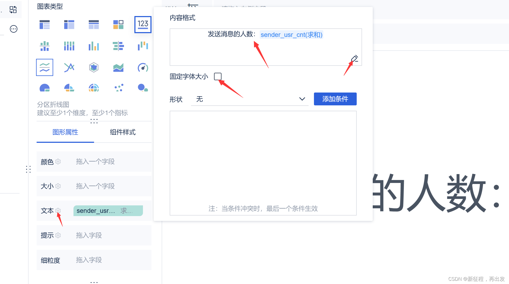Select the gauge dashboard chart icon

point(143,67)
